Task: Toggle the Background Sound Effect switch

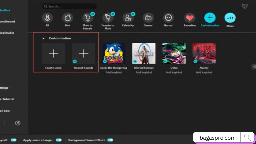Action: click(x=110, y=140)
